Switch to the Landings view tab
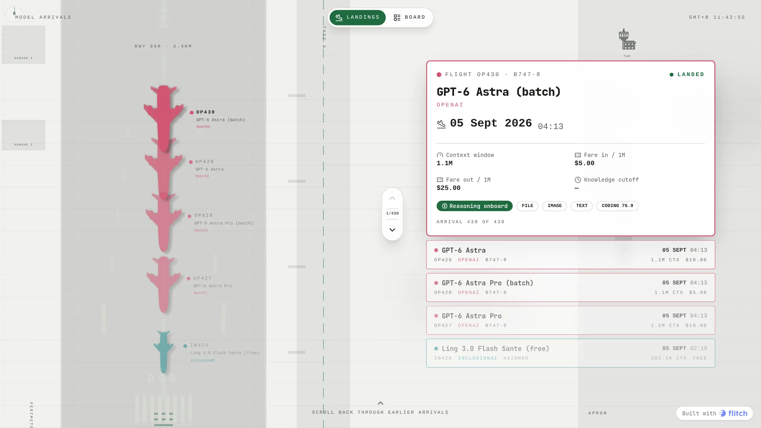Image resolution: width=761 pixels, height=428 pixels. coord(357,17)
